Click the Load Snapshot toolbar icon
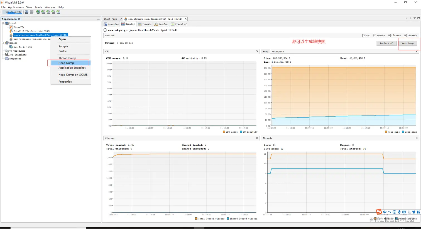421x229 pixels. [26, 12]
